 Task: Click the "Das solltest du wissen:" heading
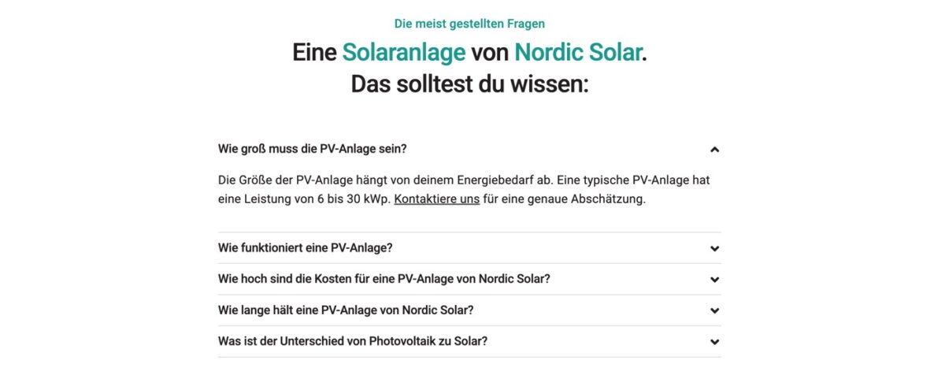(469, 83)
